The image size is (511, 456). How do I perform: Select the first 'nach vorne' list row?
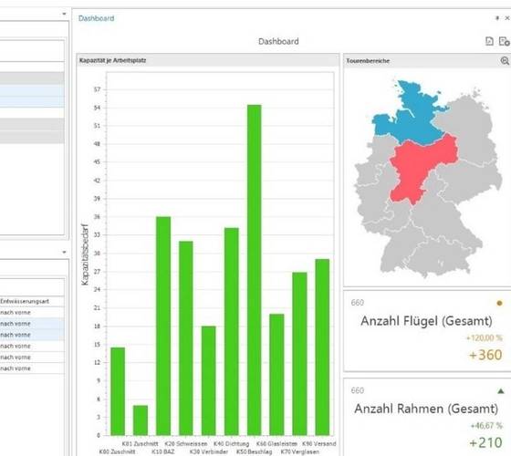[x=32, y=312]
